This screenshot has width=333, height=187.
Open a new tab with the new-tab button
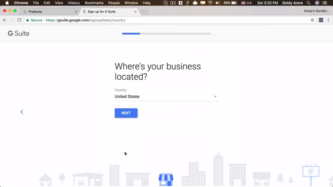click(x=145, y=12)
